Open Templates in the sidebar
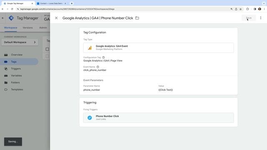The image size is (267, 150). point(17,90)
